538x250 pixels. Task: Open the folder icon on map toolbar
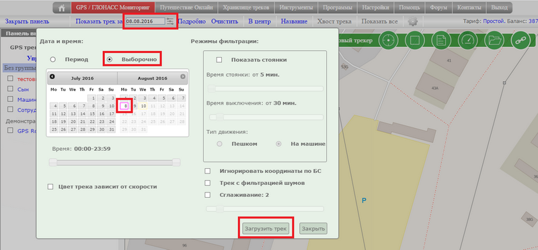[494, 40]
